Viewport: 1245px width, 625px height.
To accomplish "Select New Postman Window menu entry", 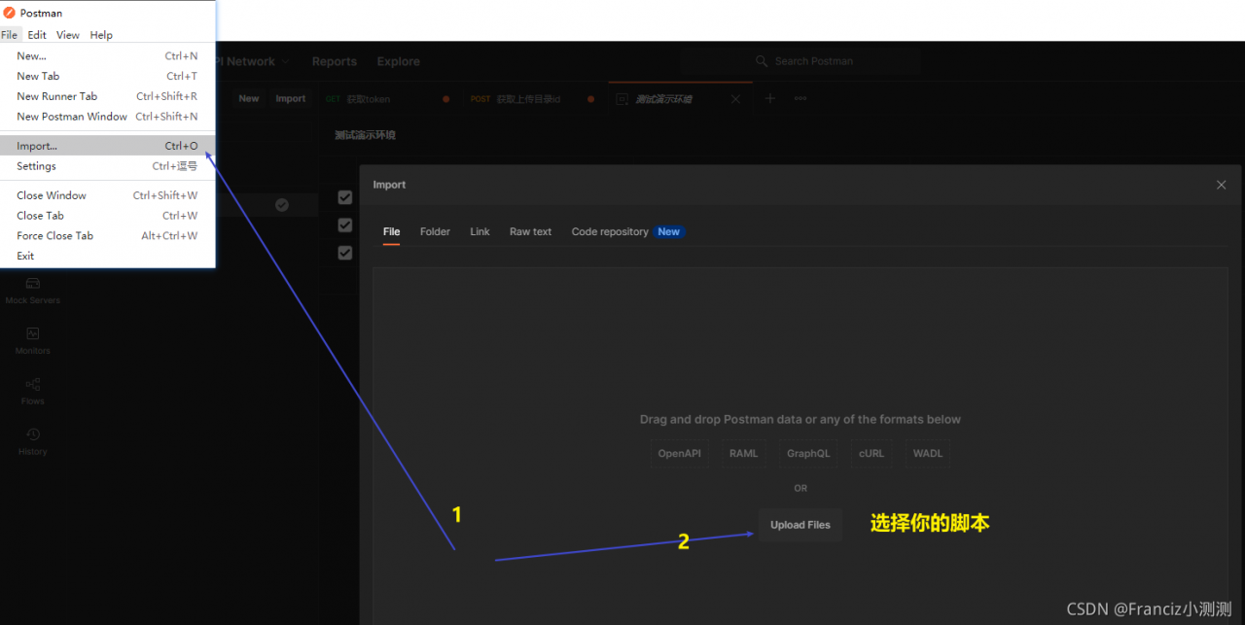I will [107, 117].
